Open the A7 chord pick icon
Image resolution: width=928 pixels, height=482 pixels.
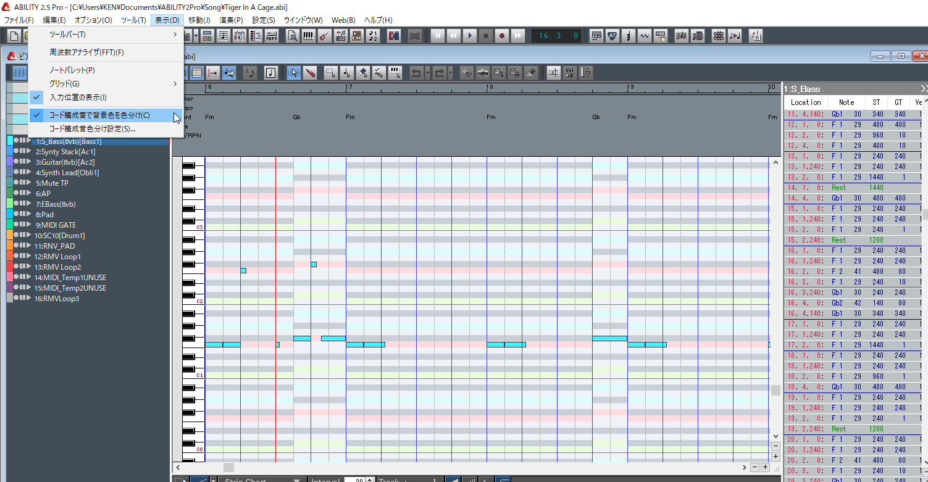612,36
